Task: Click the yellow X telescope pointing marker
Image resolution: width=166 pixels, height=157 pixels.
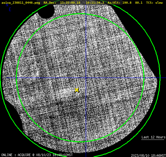Action: click(77, 90)
